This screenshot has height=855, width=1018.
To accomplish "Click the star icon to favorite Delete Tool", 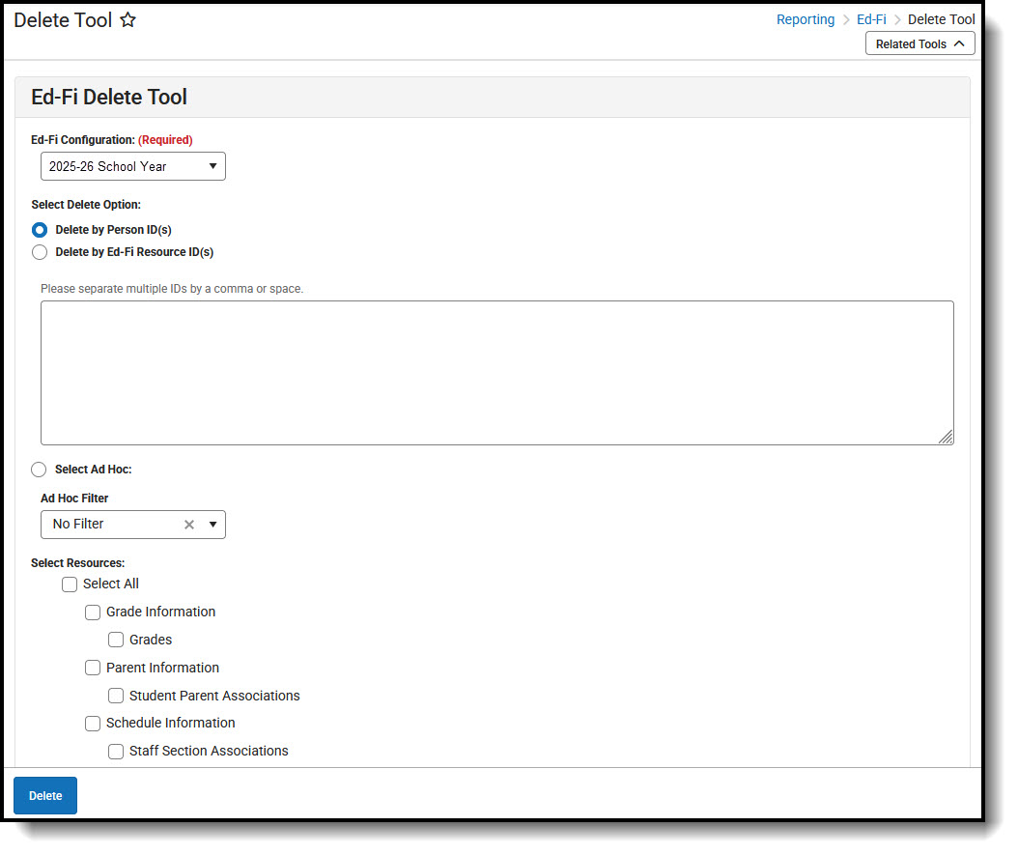I will (127, 19).
